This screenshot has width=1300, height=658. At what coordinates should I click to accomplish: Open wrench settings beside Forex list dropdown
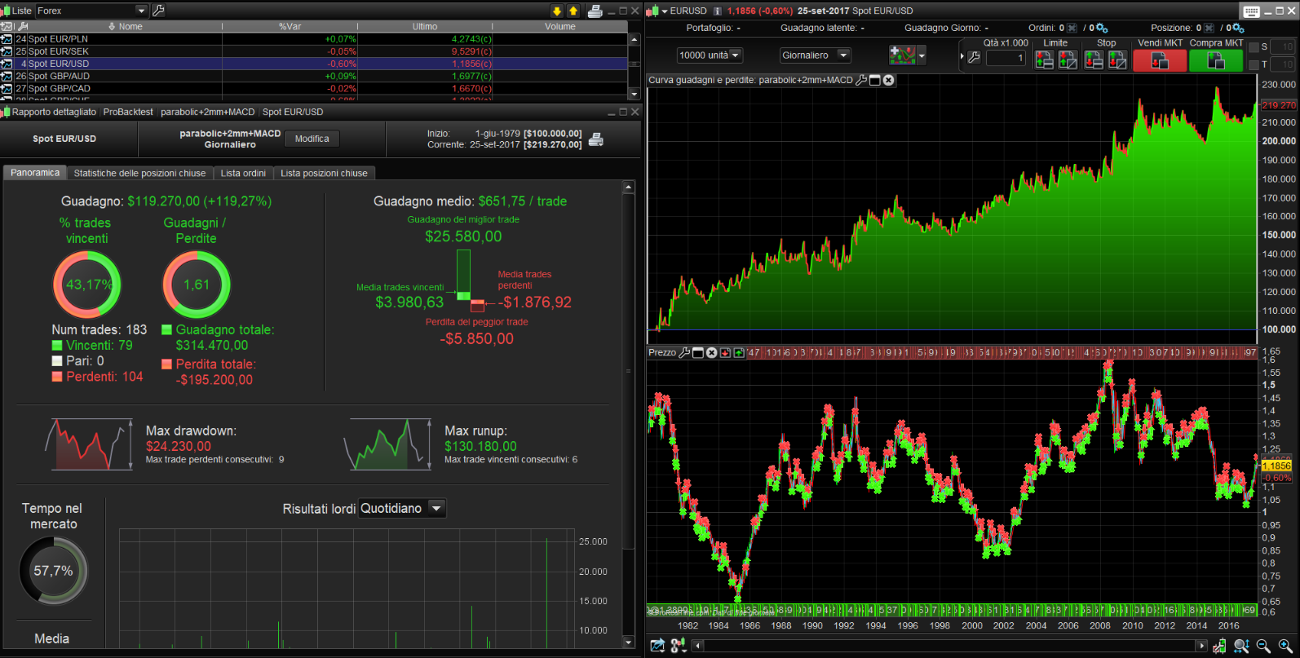[158, 11]
